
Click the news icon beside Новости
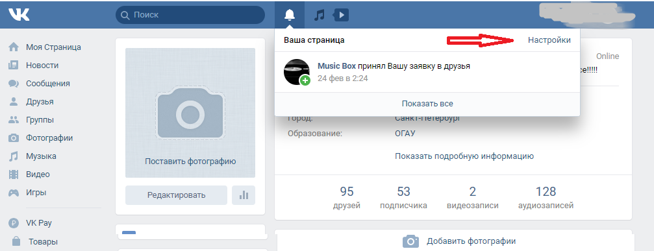click(14, 66)
